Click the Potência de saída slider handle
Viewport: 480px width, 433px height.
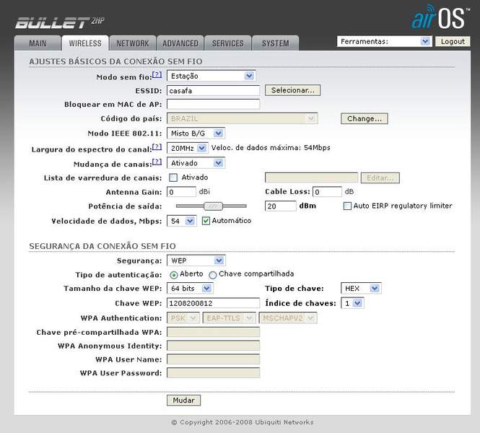[213, 206]
